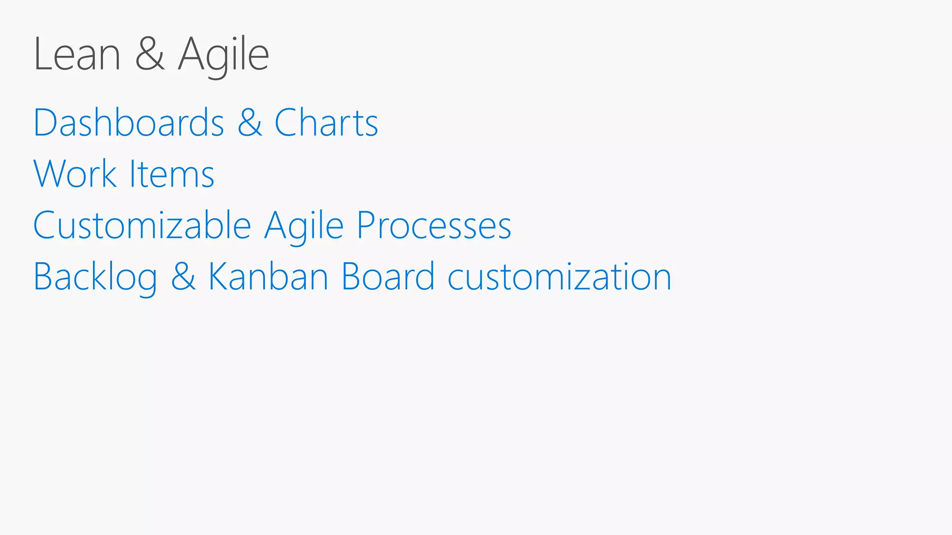Click the blue word "Backlog"
Screen dimensions: 952x535
tap(95, 278)
